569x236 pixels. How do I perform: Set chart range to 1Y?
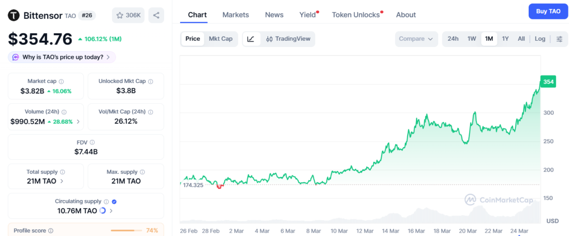[x=505, y=39]
